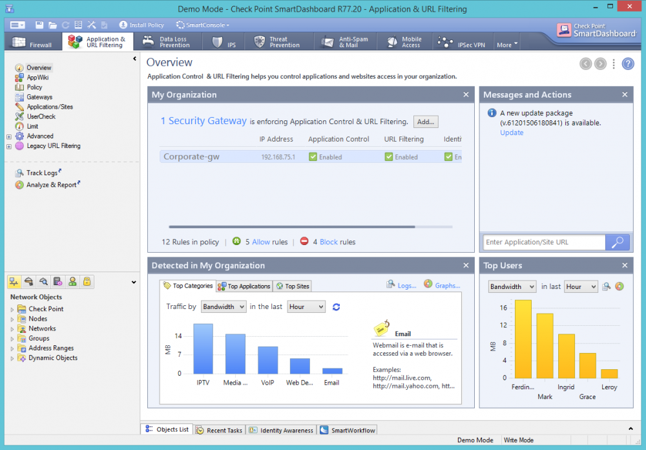Click Top Users pie graph icon

point(620,286)
